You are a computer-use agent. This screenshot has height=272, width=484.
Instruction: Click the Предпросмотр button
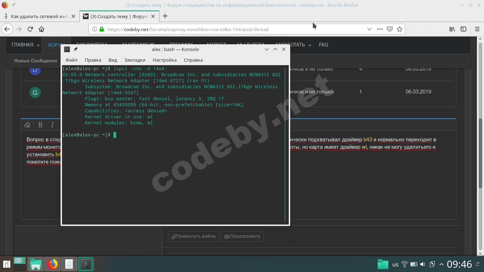point(242,236)
